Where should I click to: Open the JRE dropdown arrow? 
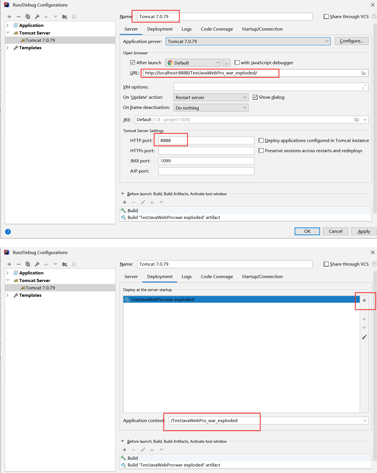pos(365,120)
